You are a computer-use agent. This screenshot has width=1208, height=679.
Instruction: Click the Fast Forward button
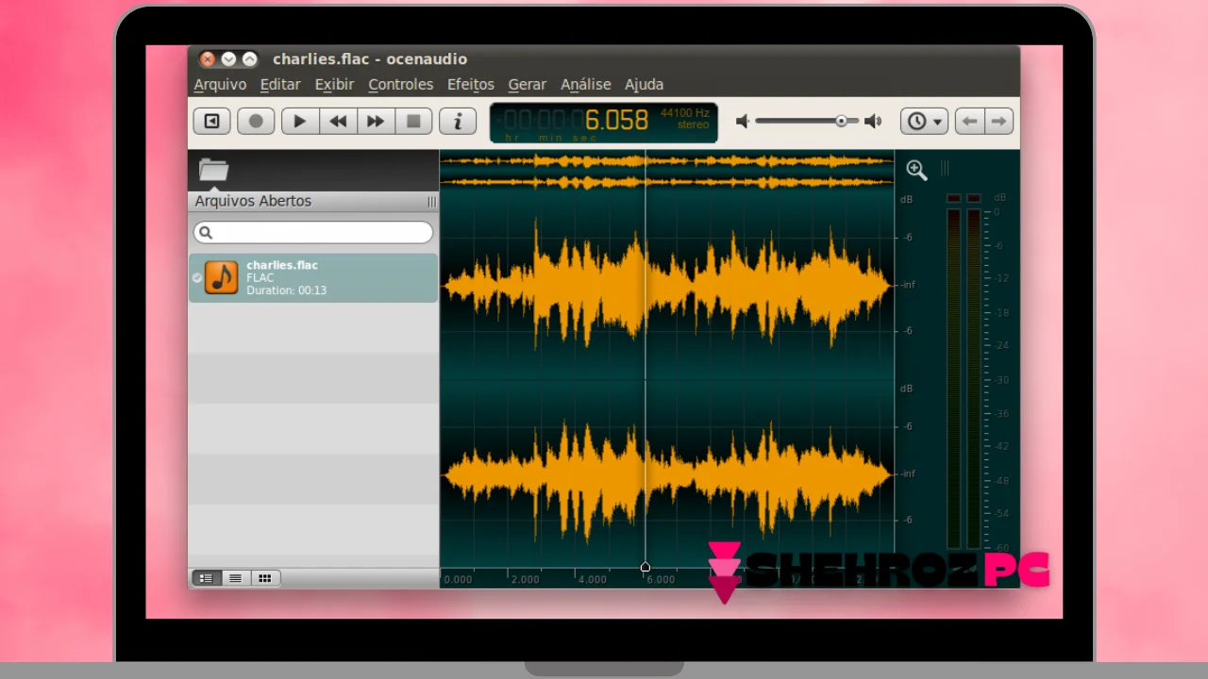click(376, 121)
